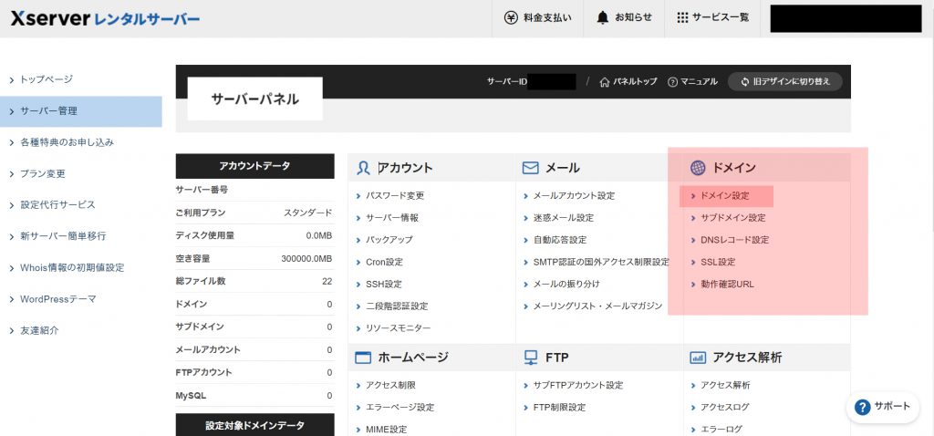Viewport: 934px width, 436px height.
Task: Open トップページ from the sidebar
Action: [x=46, y=79]
